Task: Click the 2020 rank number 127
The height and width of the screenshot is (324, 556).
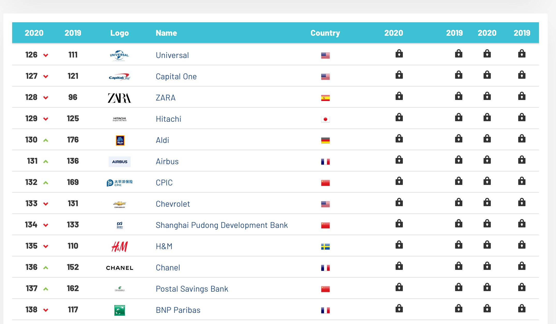Action: tap(32, 76)
